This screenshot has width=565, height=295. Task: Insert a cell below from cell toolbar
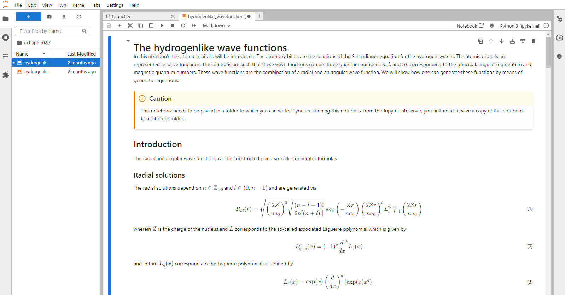click(x=523, y=41)
